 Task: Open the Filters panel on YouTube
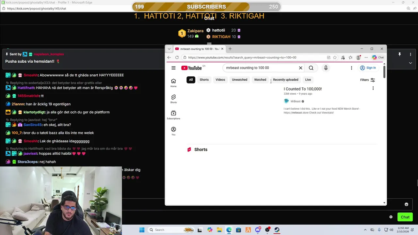pyautogui.click(x=367, y=80)
